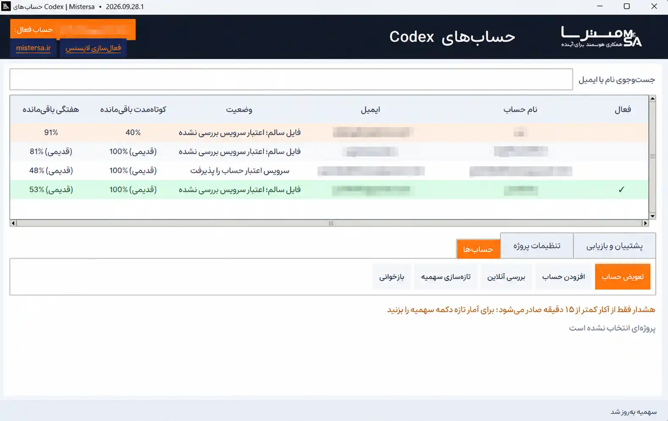
Task: Click the Mistersa logo in the header
Action: point(602,37)
